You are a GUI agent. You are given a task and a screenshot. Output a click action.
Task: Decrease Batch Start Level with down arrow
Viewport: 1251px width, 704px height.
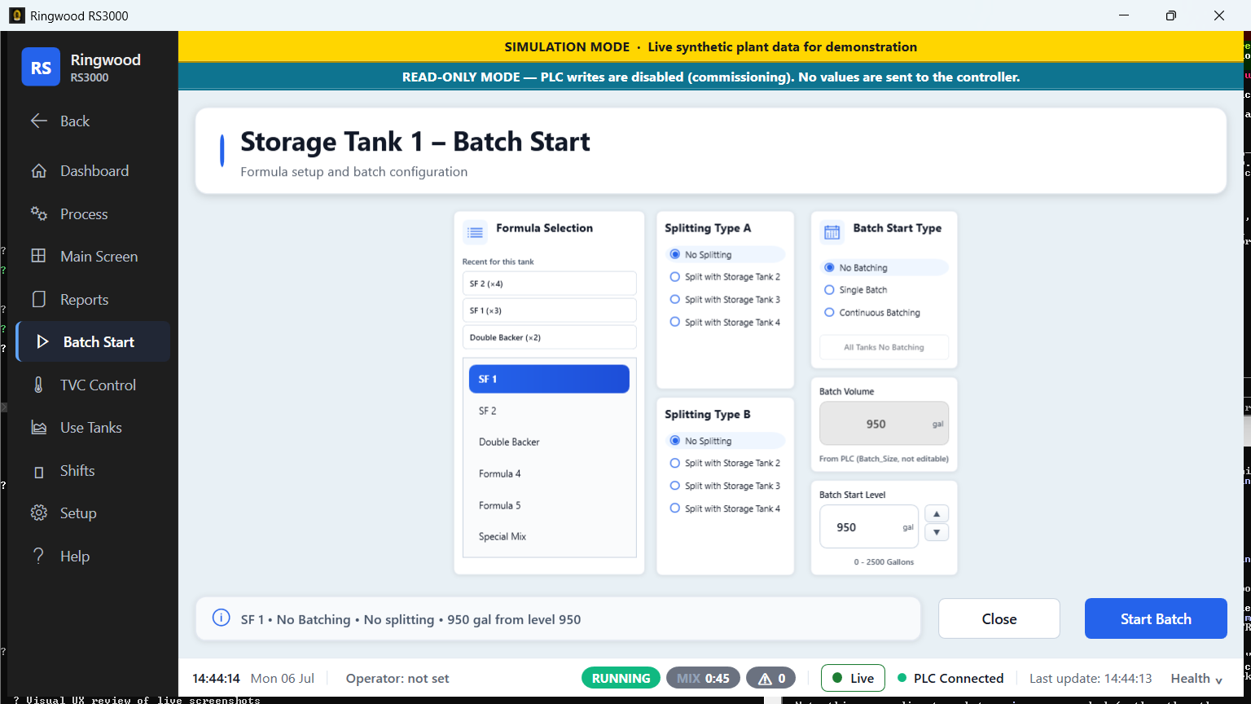pos(937,532)
